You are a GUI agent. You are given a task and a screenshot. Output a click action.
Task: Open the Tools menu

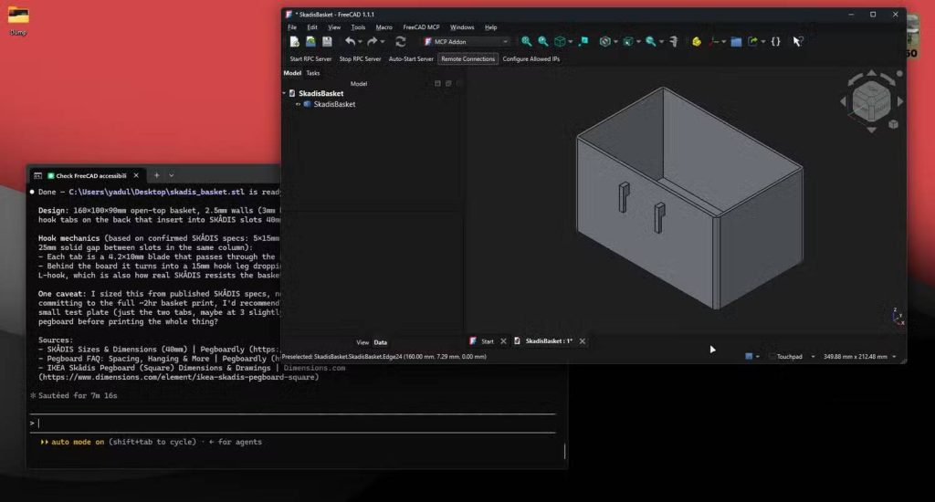tap(358, 27)
